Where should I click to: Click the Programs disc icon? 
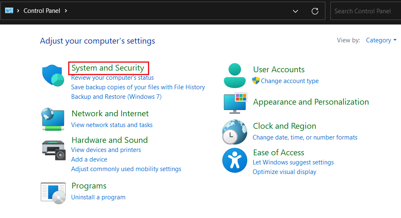pyautogui.click(x=53, y=193)
